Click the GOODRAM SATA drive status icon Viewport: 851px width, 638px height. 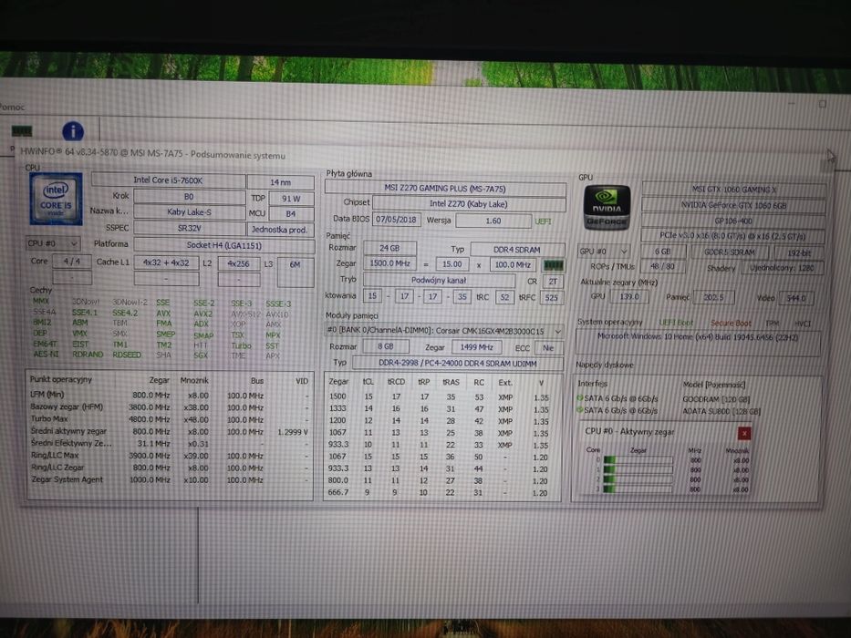coord(579,398)
